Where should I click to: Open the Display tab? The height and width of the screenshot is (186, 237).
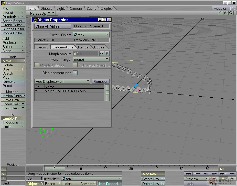(107, 8)
